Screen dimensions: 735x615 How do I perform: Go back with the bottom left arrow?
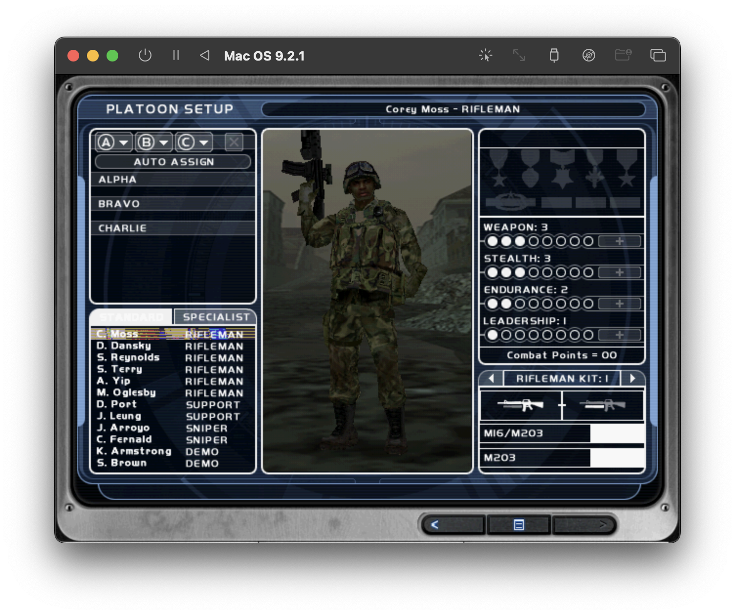pos(453,525)
